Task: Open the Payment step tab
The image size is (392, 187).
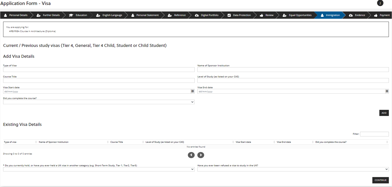Action: (384, 15)
